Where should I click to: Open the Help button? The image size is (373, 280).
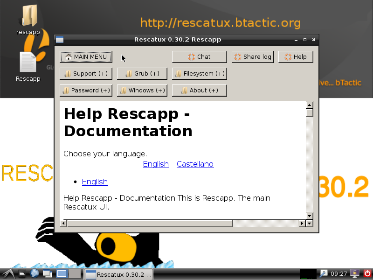296,57
